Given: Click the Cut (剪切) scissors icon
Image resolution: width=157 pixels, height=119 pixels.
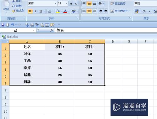Looking at the screenshot, I should click(x=14, y=1).
